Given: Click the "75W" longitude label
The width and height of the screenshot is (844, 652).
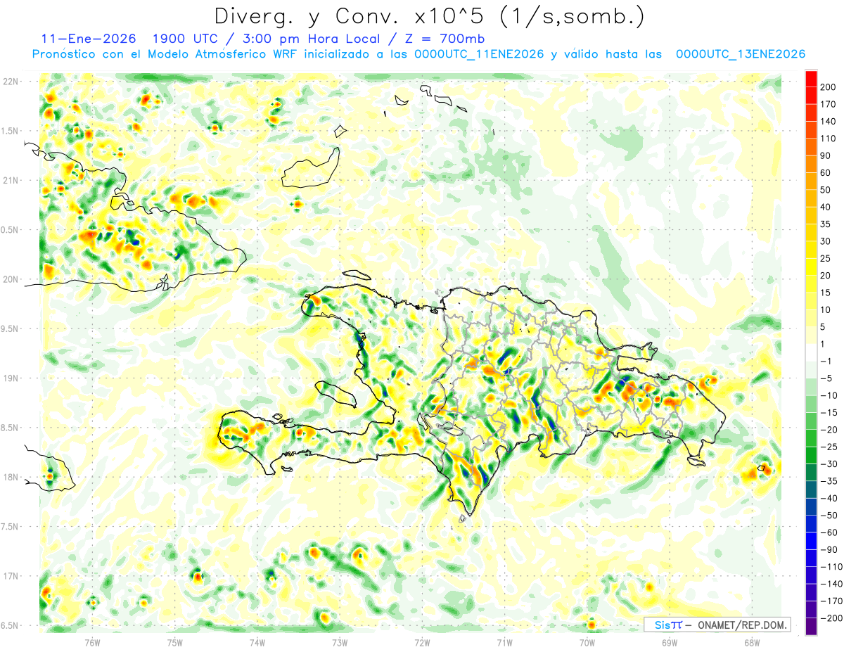Looking at the screenshot, I should (175, 641).
